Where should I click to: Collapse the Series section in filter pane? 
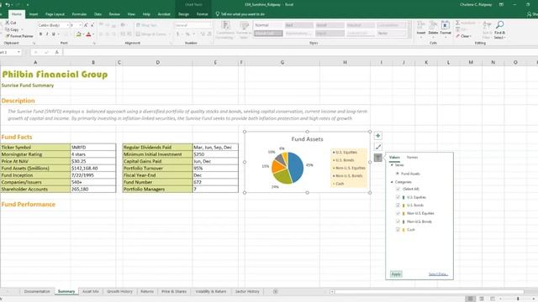[392, 165]
